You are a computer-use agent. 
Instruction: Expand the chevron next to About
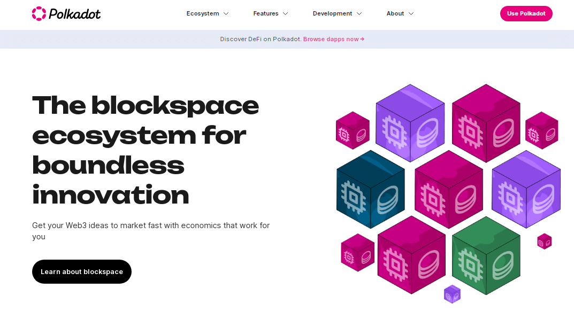(411, 13)
